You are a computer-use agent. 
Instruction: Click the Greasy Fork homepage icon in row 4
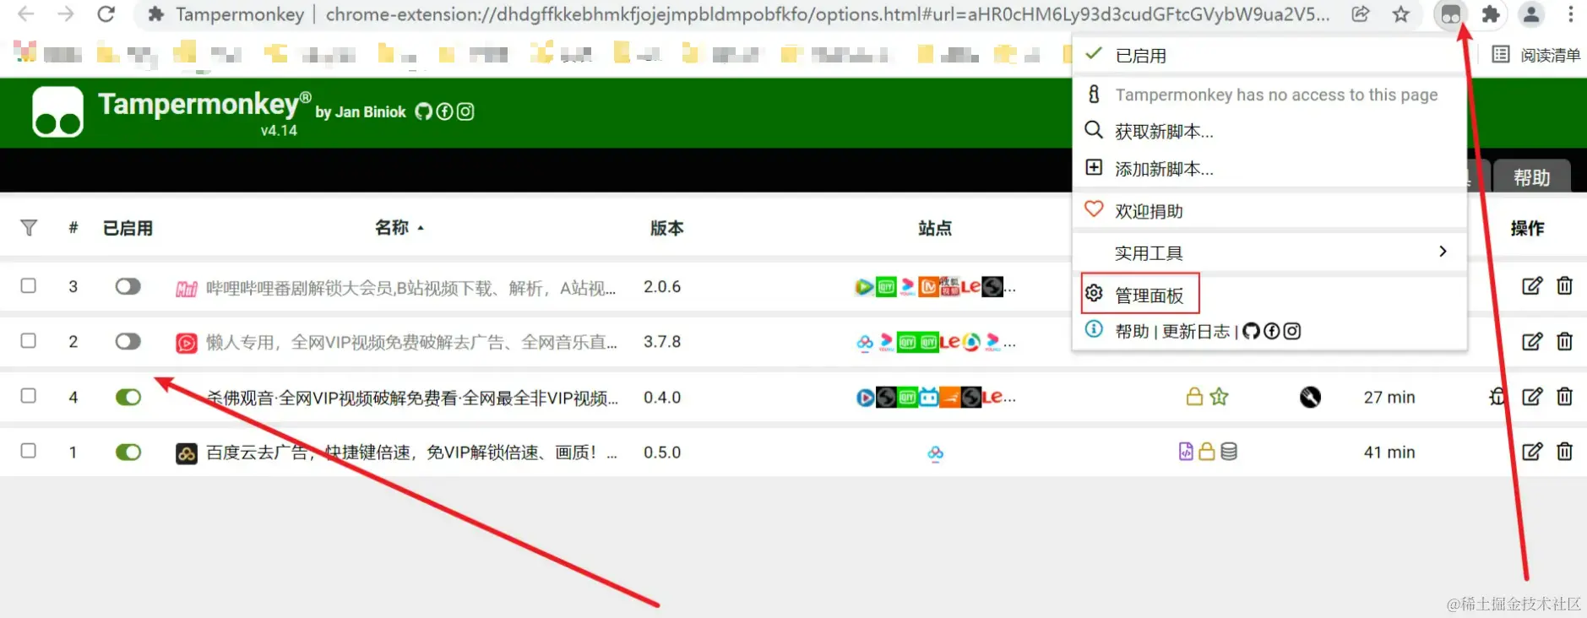coord(1310,397)
